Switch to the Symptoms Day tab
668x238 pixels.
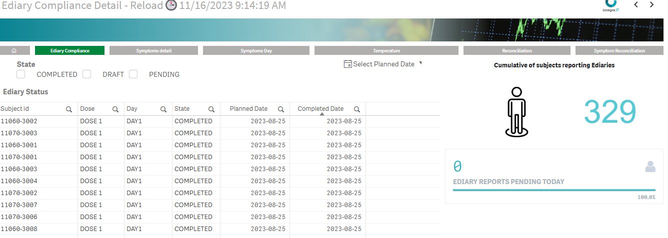coord(256,50)
